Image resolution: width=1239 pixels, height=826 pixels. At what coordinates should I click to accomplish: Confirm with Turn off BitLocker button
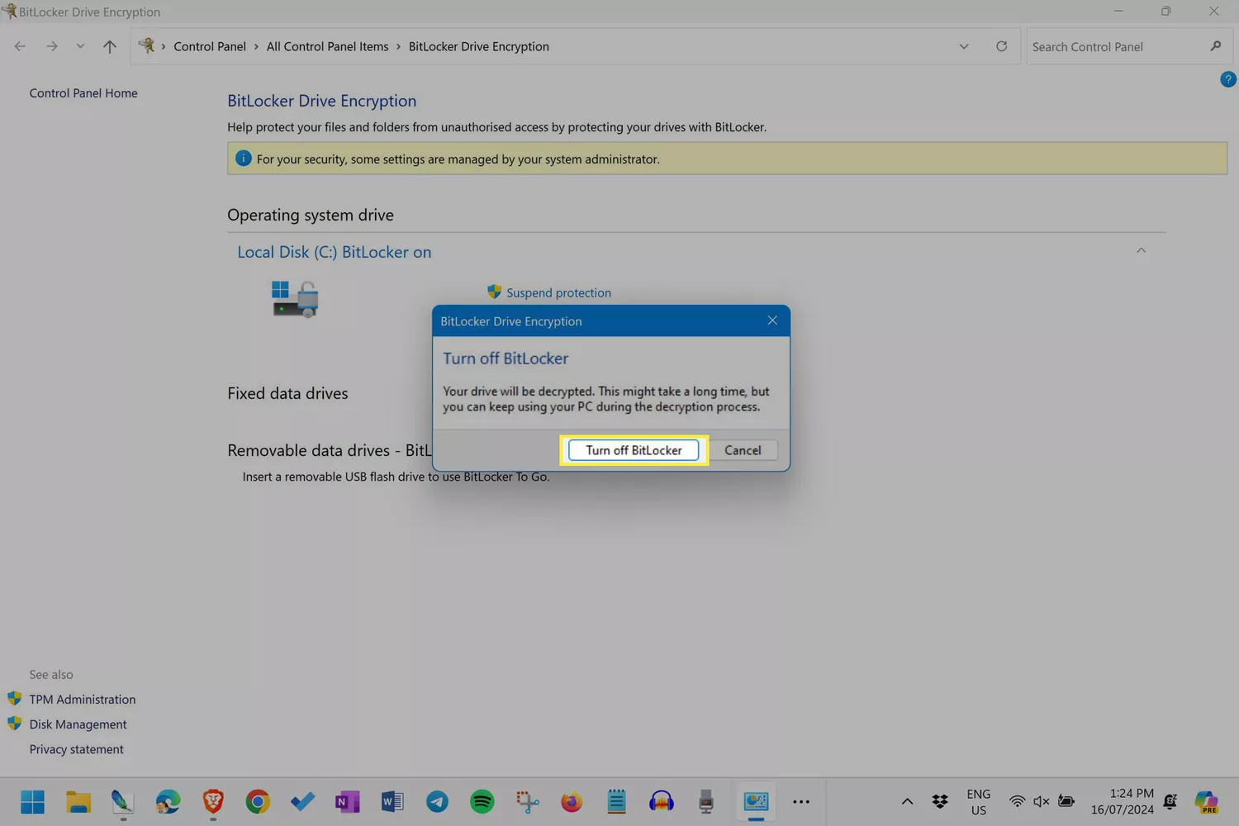point(634,450)
